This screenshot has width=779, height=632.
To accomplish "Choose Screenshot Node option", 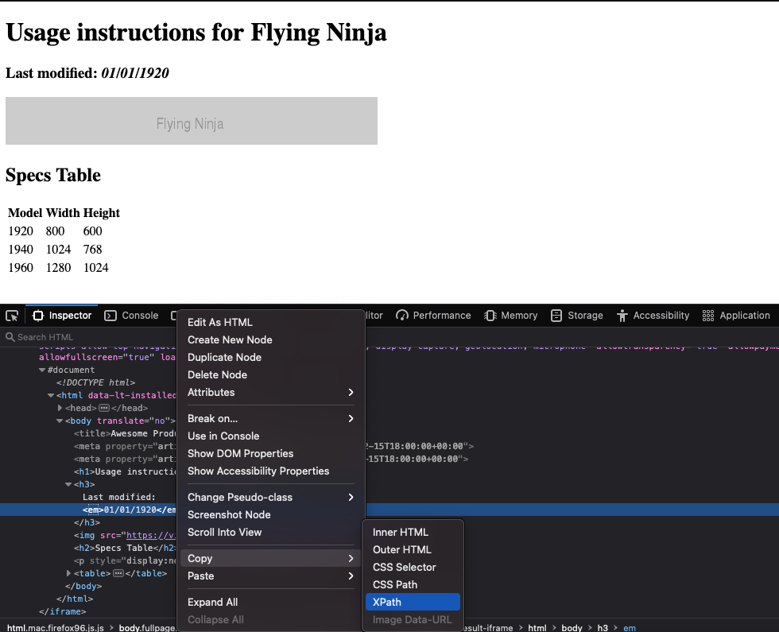I will pyautogui.click(x=229, y=514).
